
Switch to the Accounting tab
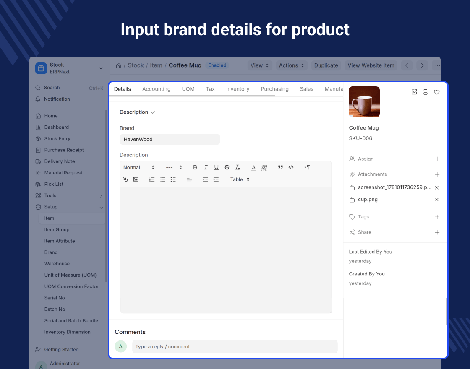156,89
